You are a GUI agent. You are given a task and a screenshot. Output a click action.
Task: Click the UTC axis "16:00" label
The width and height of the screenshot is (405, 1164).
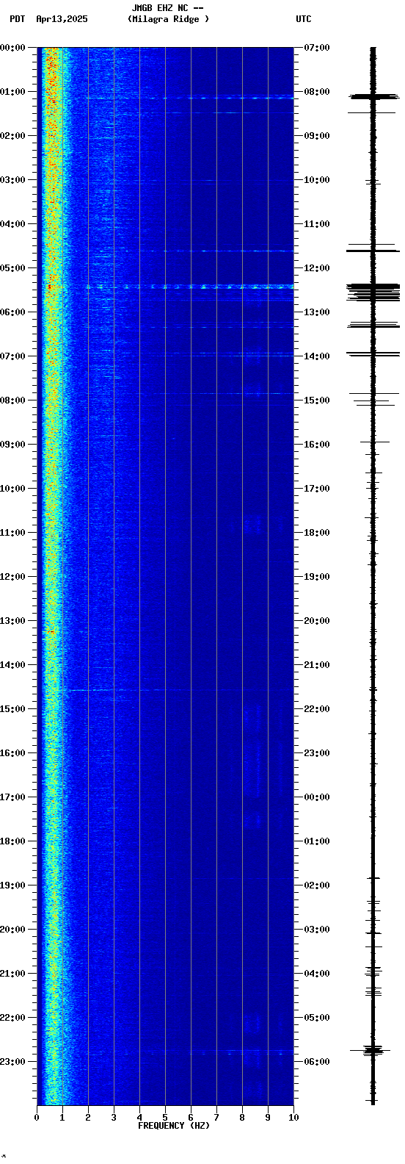click(317, 445)
